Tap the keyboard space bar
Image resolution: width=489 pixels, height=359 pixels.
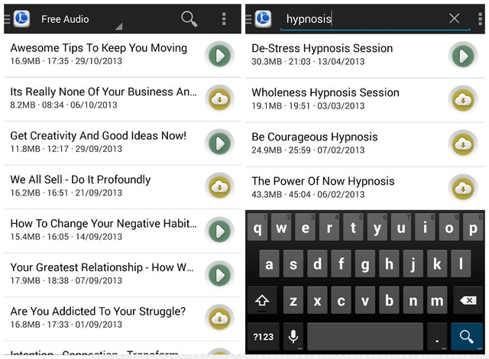point(365,337)
